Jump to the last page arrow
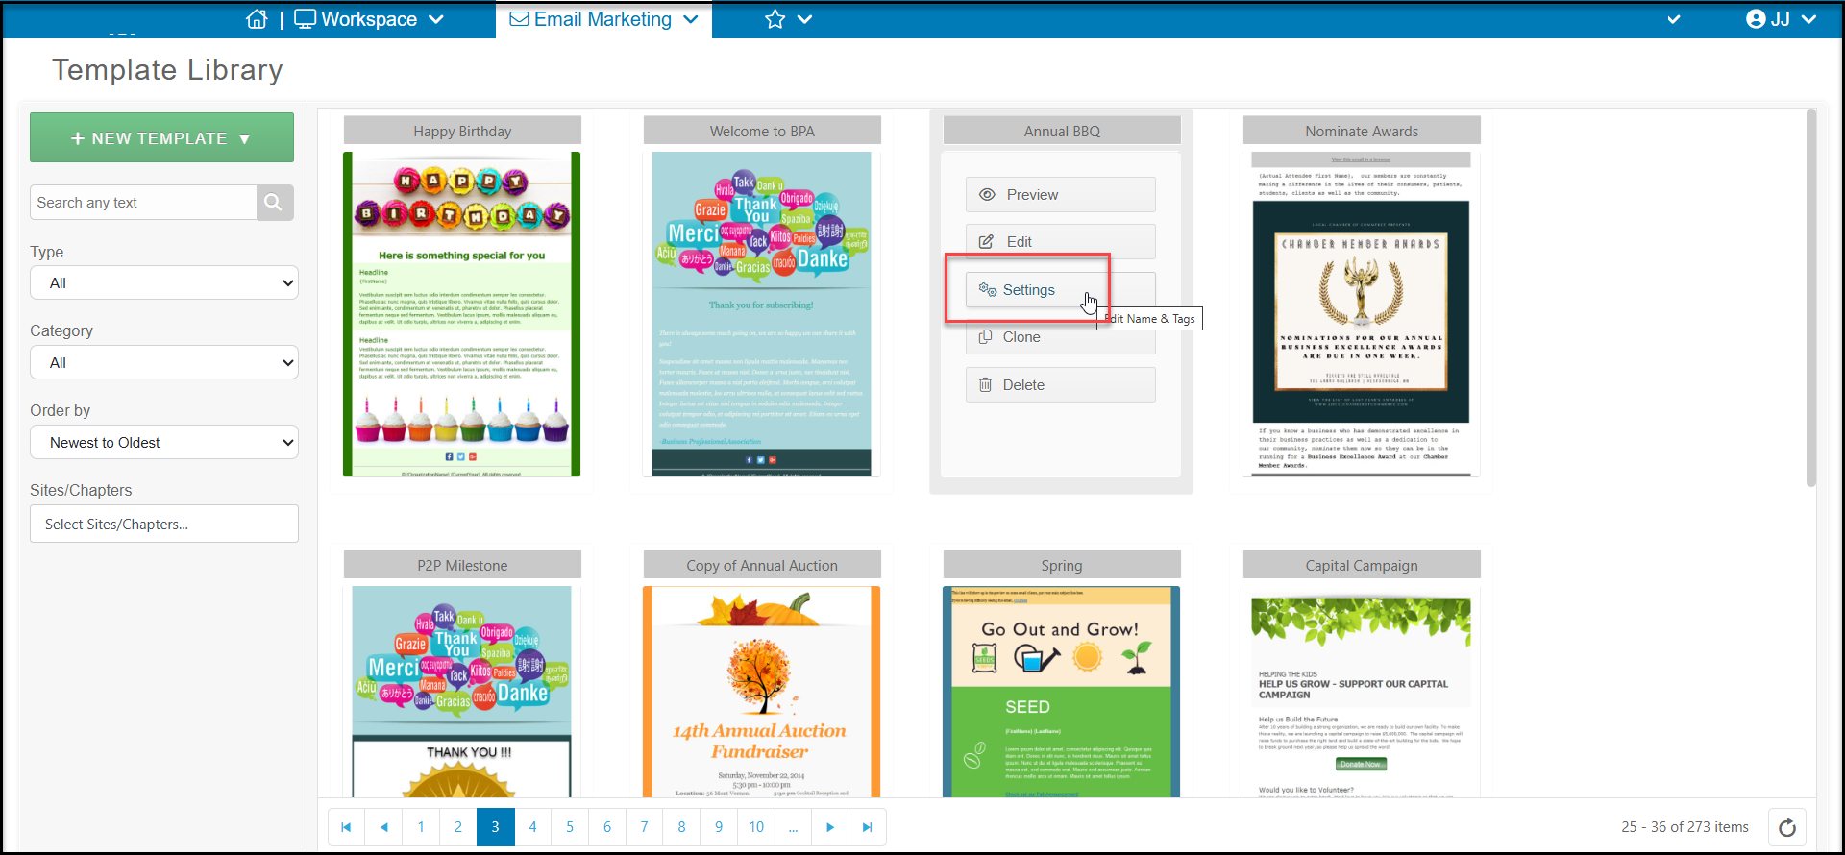 tap(867, 827)
